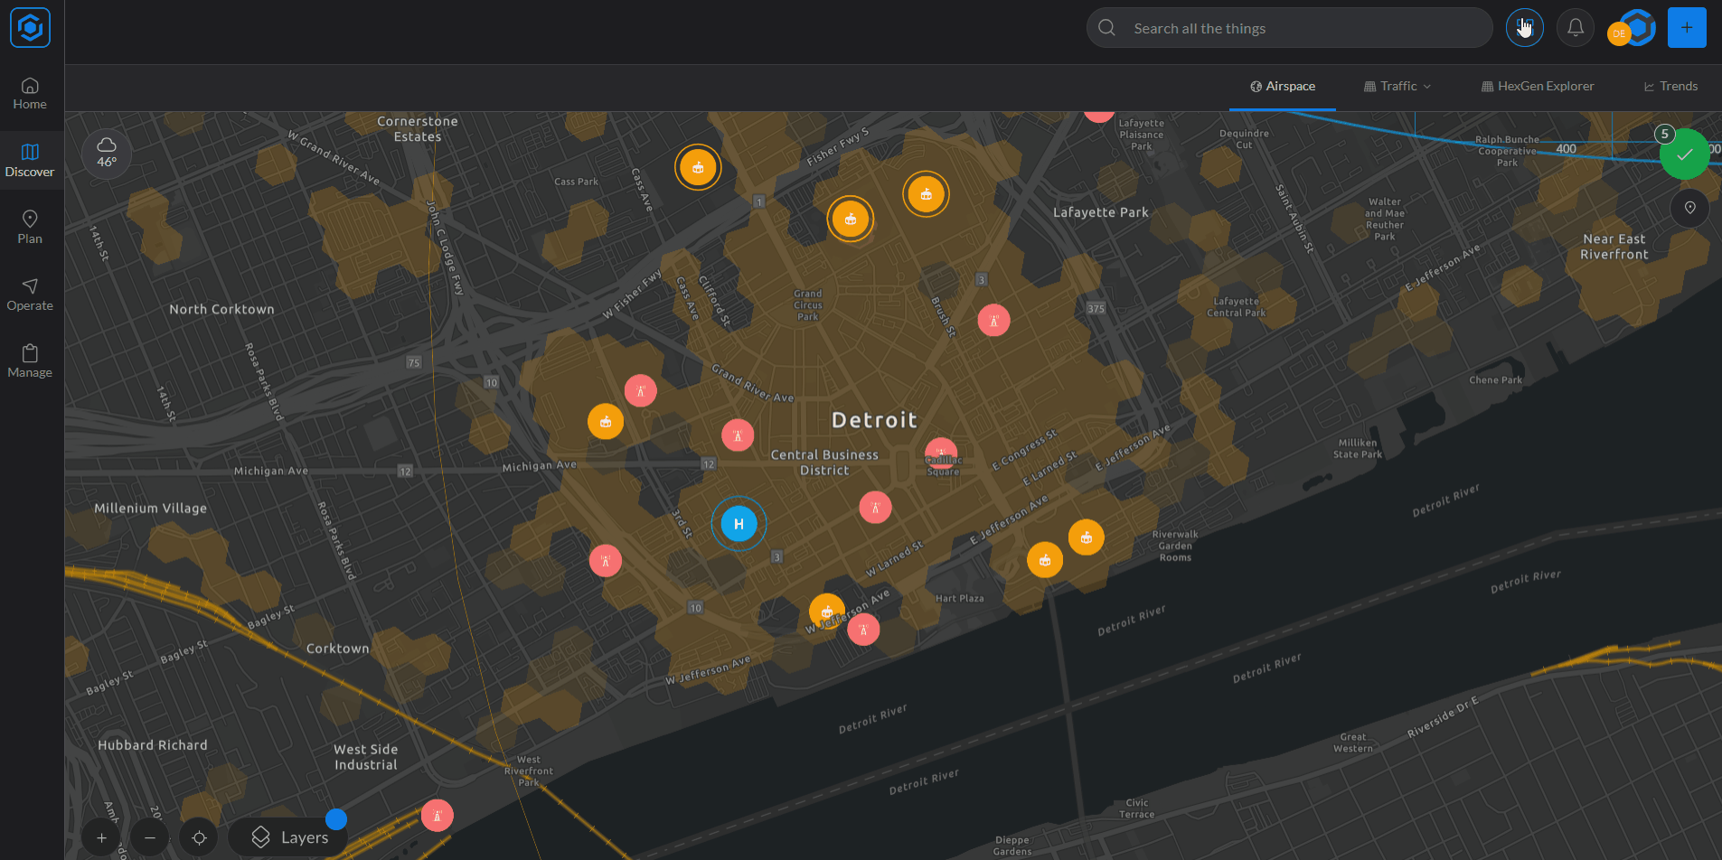
Task: Recenter map with the crosshair locate button
Action: [x=199, y=837]
